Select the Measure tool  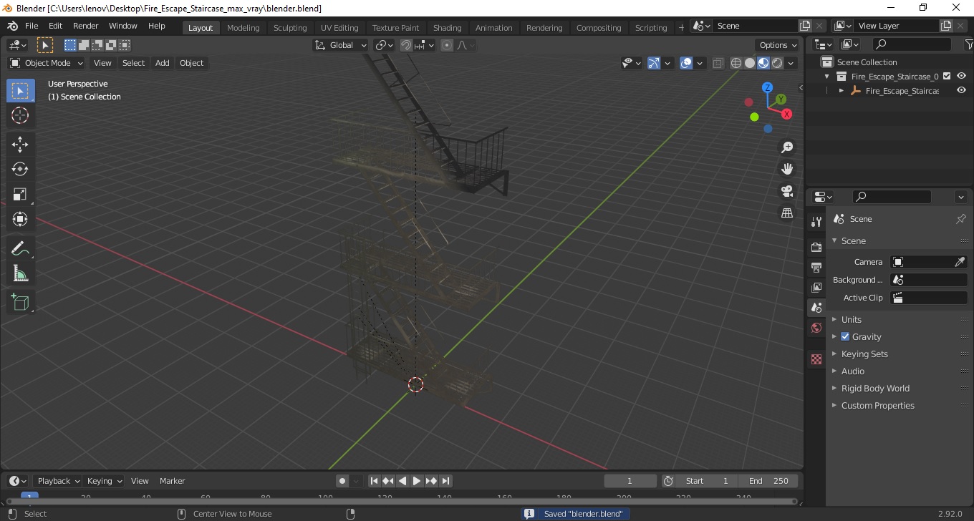click(x=20, y=273)
